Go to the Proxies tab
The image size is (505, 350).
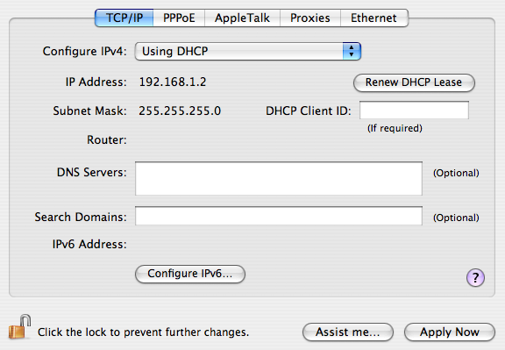coord(310,18)
